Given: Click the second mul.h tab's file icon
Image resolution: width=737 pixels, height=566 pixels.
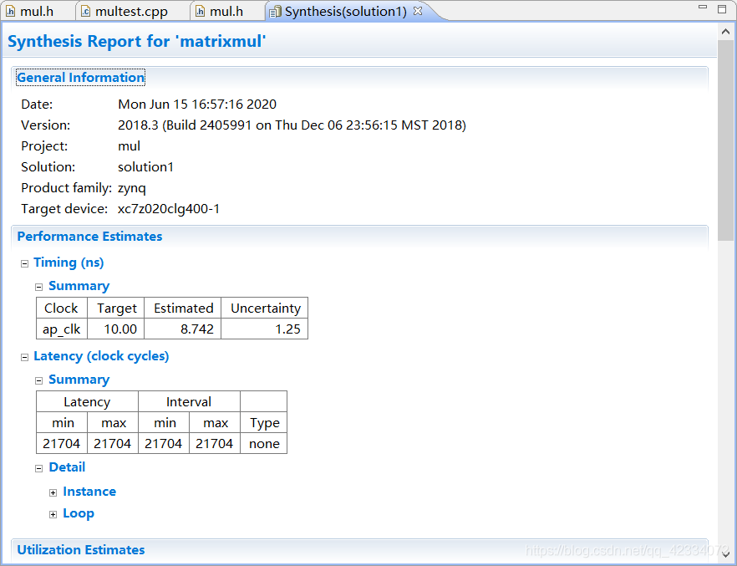Looking at the screenshot, I should pyautogui.click(x=200, y=11).
